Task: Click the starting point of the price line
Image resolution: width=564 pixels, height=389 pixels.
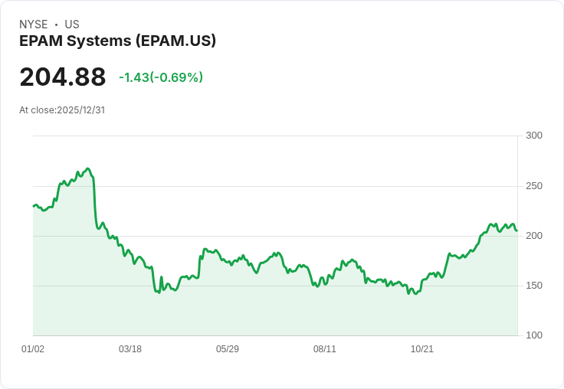Action: coord(34,206)
